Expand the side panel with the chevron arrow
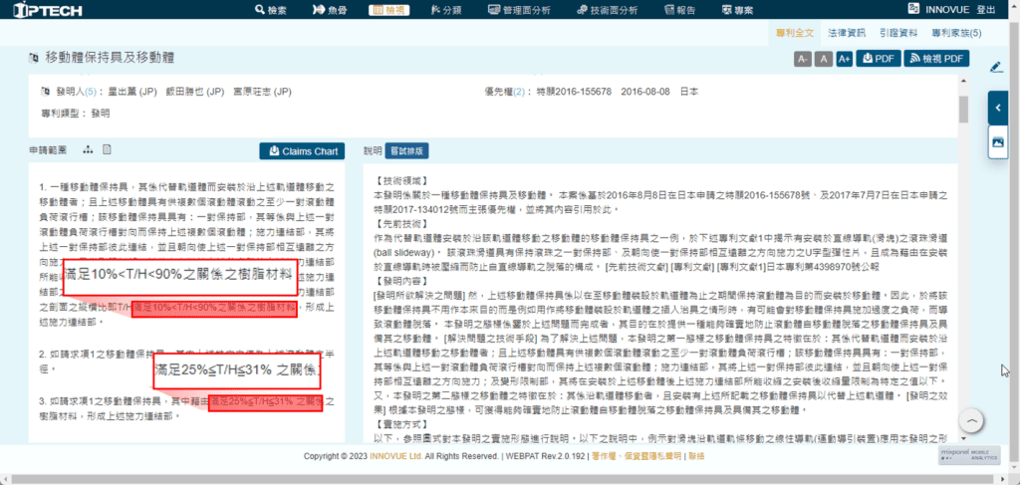Screen dimensions: 1020x485 click(996, 107)
